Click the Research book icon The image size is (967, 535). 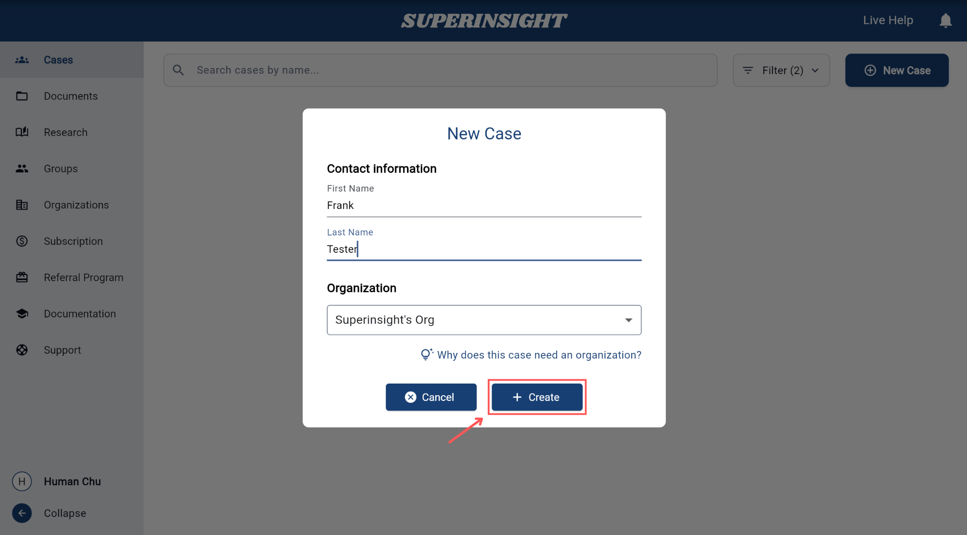tap(22, 132)
